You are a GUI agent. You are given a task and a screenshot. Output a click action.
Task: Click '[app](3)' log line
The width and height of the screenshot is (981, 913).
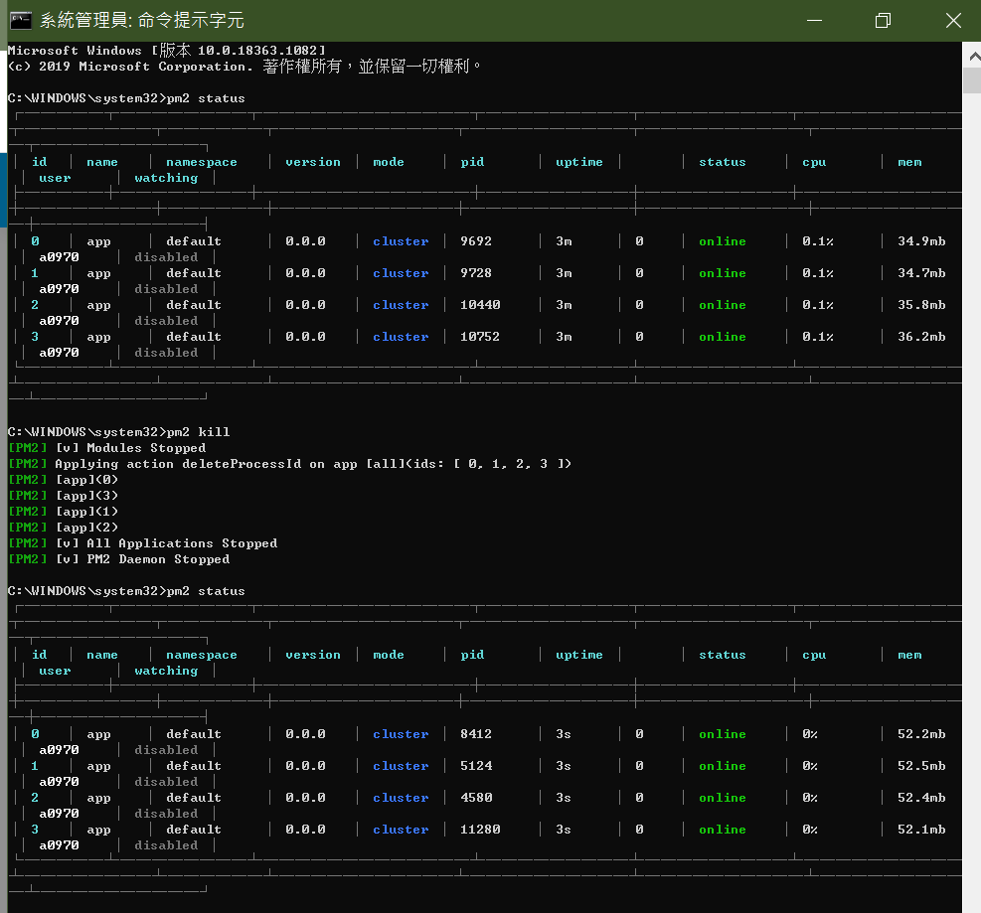tap(63, 496)
